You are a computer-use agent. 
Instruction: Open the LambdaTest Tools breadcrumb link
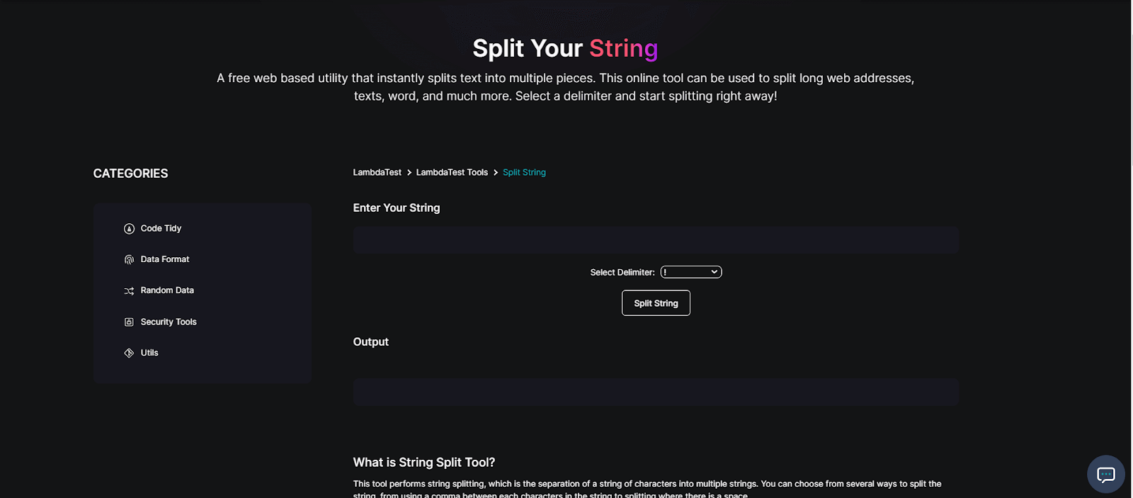click(452, 172)
